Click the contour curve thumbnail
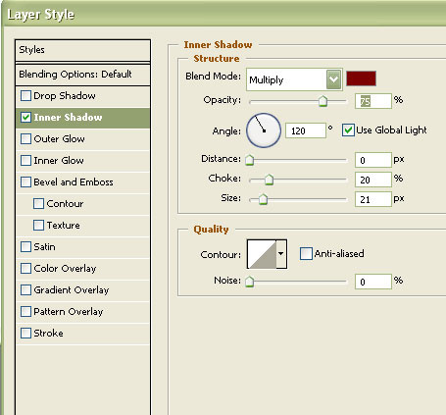446x415 pixels. coord(262,254)
